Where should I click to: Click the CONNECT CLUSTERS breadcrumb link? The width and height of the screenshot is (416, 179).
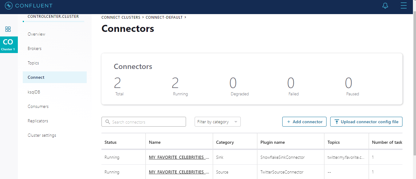[121, 17]
